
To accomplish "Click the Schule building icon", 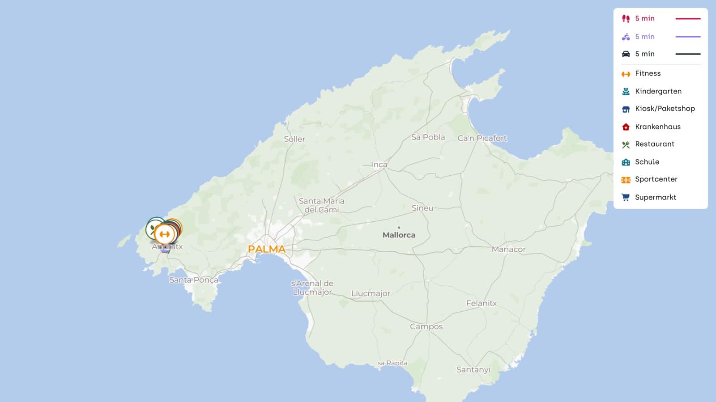I will [626, 162].
